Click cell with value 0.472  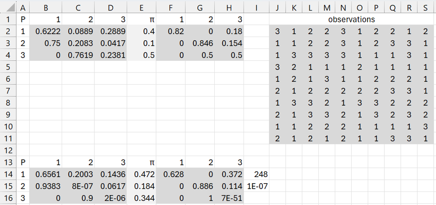(x=142, y=174)
